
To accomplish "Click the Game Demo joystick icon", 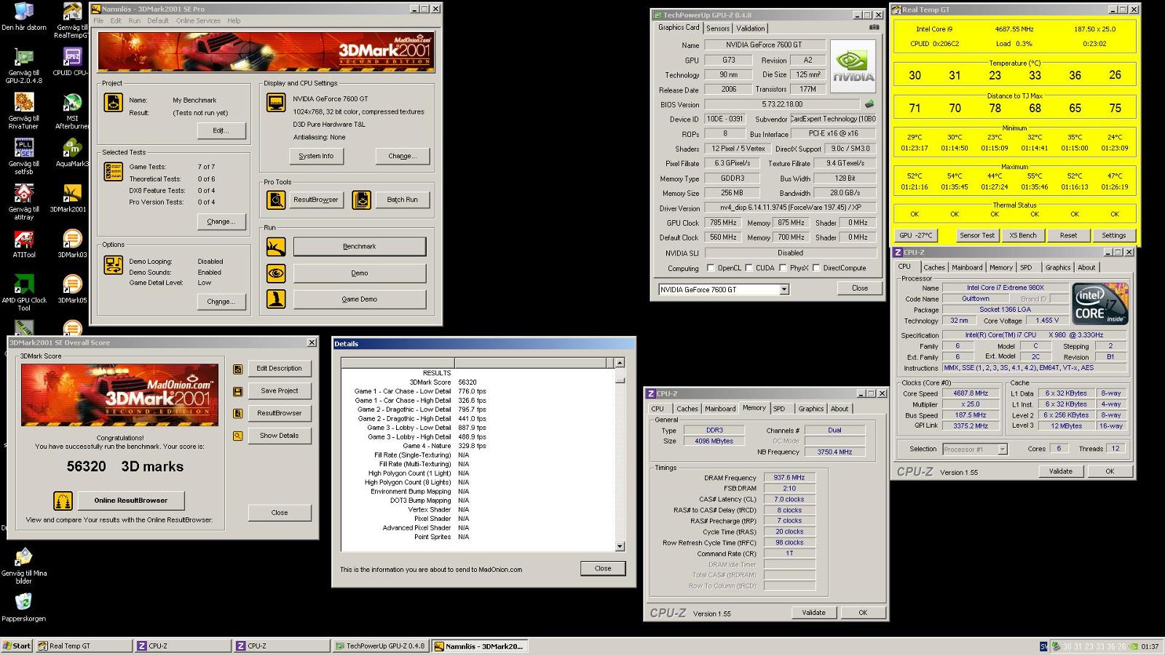I will [276, 299].
